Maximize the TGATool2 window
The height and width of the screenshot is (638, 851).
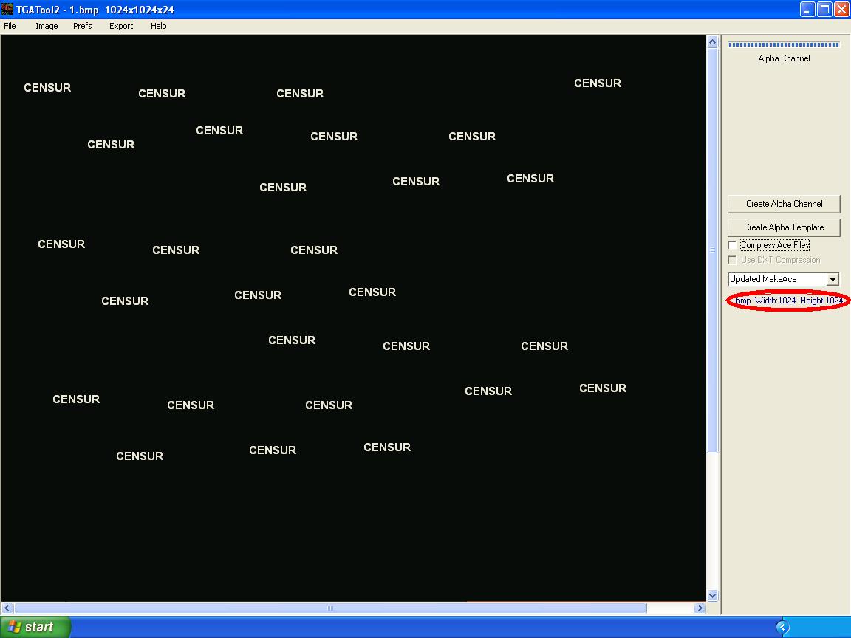click(824, 9)
